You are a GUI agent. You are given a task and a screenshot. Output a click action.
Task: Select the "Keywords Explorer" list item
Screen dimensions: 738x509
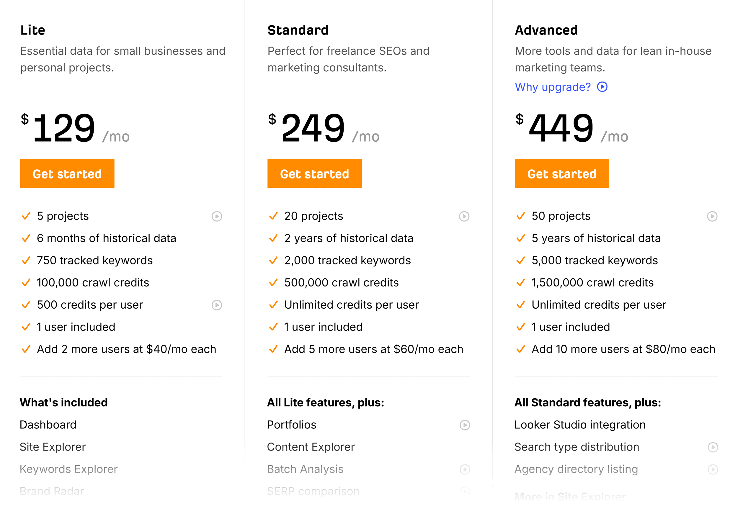tap(68, 469)
